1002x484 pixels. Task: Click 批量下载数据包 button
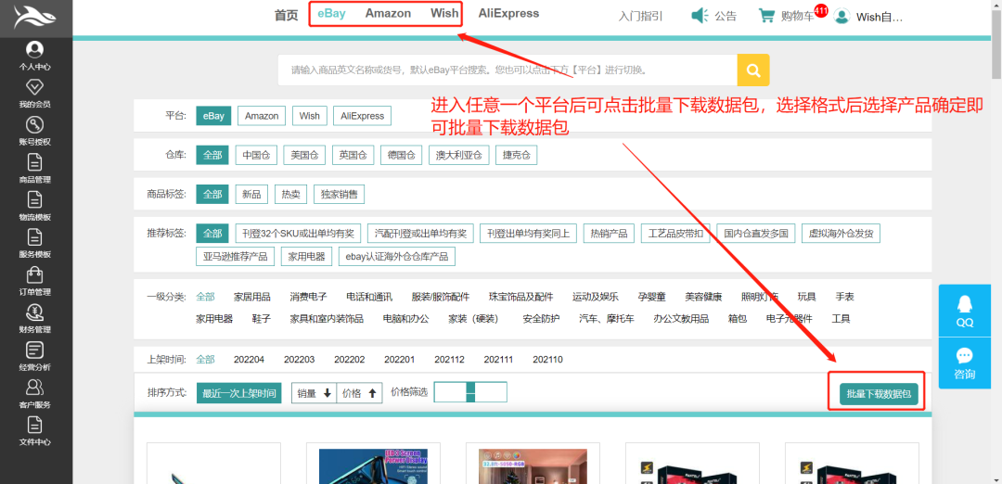879,394
